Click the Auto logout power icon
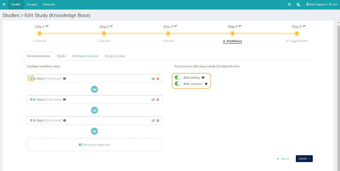340x171 pixels. (x=307, y=4)
